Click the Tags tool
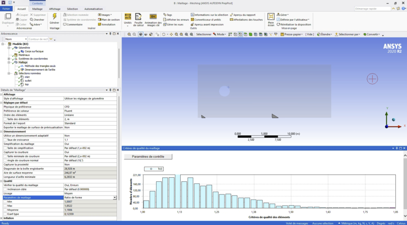 coord(168,15)
